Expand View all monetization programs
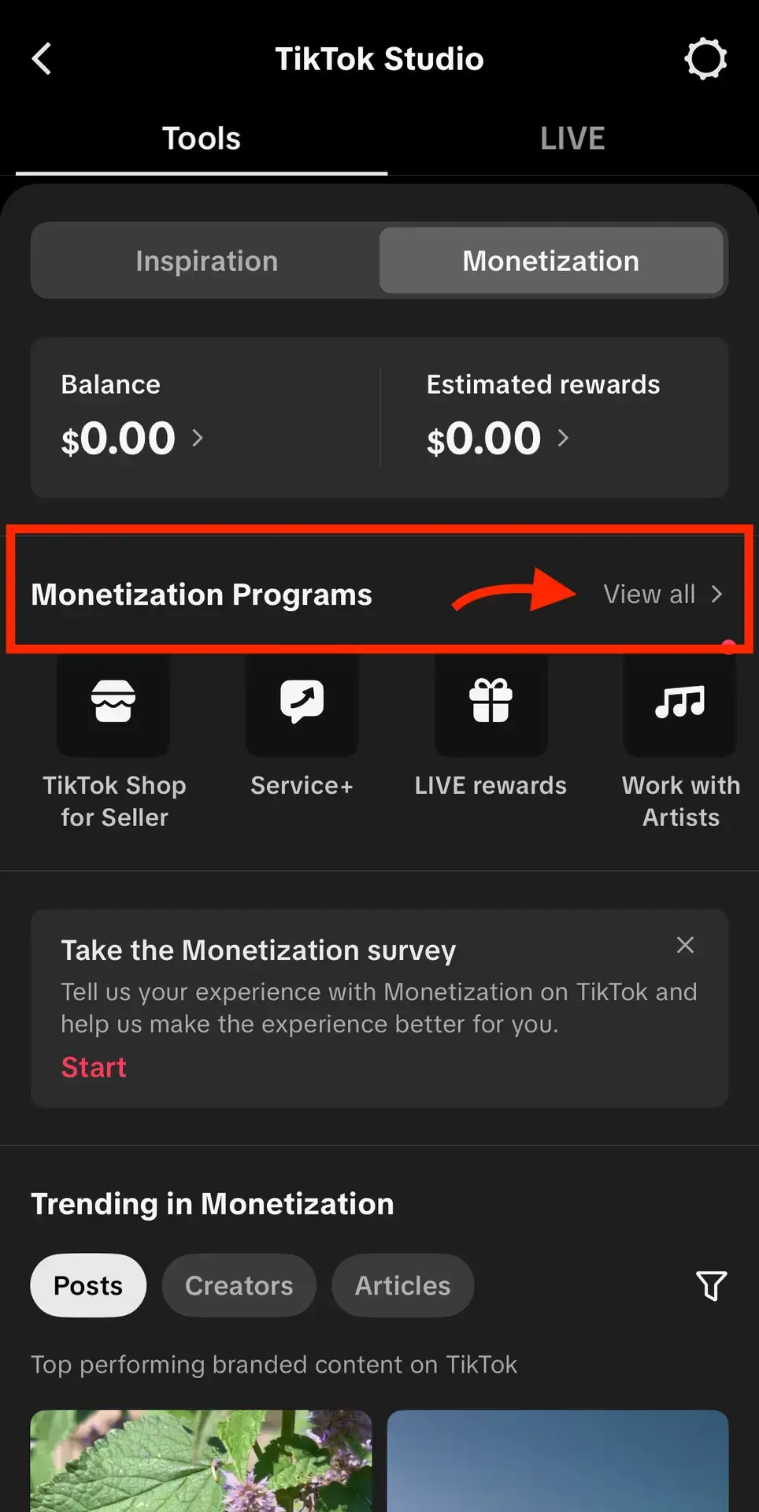This screenshot has height=1512, width=759. (x=662, y=594)
